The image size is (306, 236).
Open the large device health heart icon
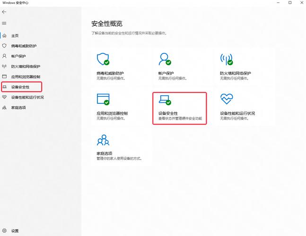227,99
